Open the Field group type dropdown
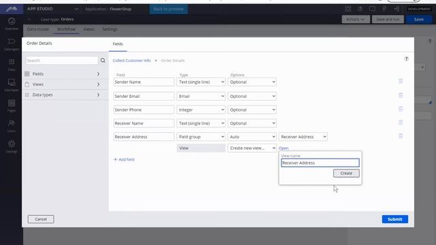The image size is (436, 245). tap(201, 137)
